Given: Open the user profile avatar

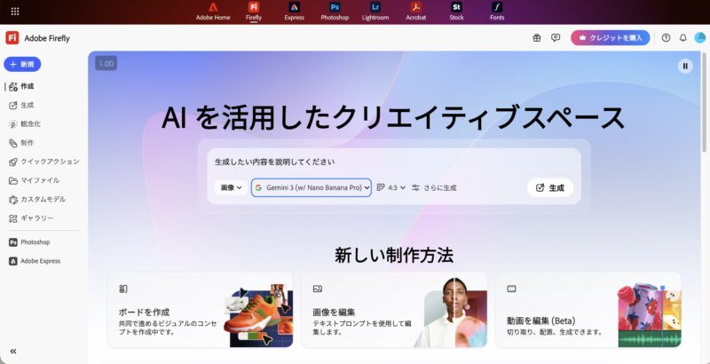Looking at the screenshot, I should tap(700, 38).
